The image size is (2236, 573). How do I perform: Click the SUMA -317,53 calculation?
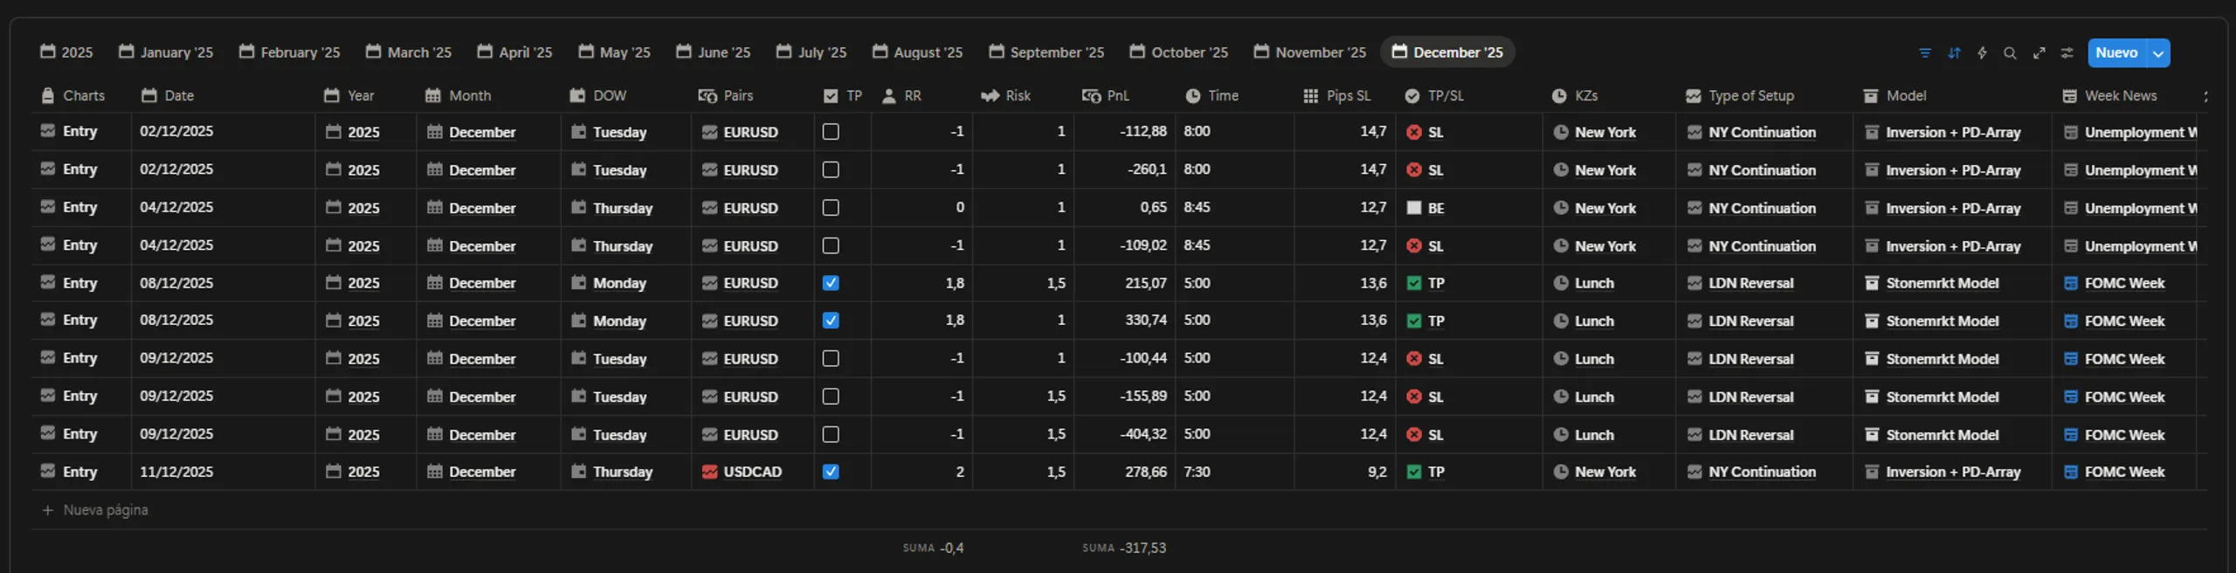[x=1124, y=548]
